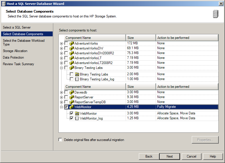The height and width of the screenshot is (163, 225).
Task: Close the Host a SQL Server Database Wizard
Action: click(x=221, y=4)
